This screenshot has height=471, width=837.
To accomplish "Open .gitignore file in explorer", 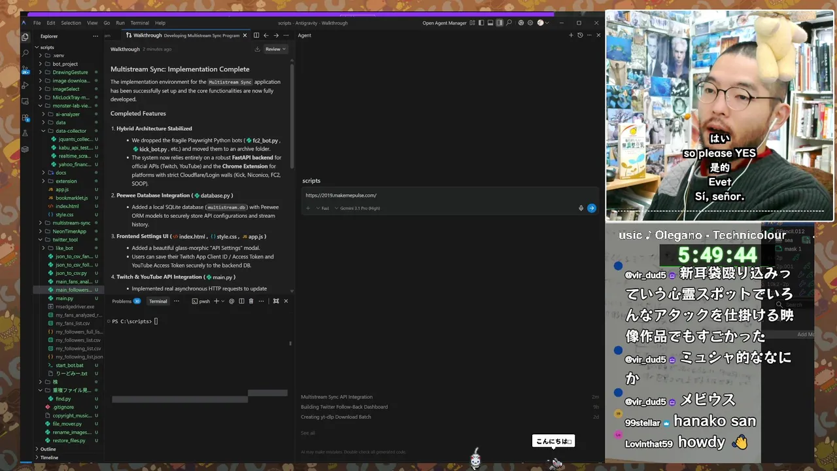I will (x=63, y=407).
